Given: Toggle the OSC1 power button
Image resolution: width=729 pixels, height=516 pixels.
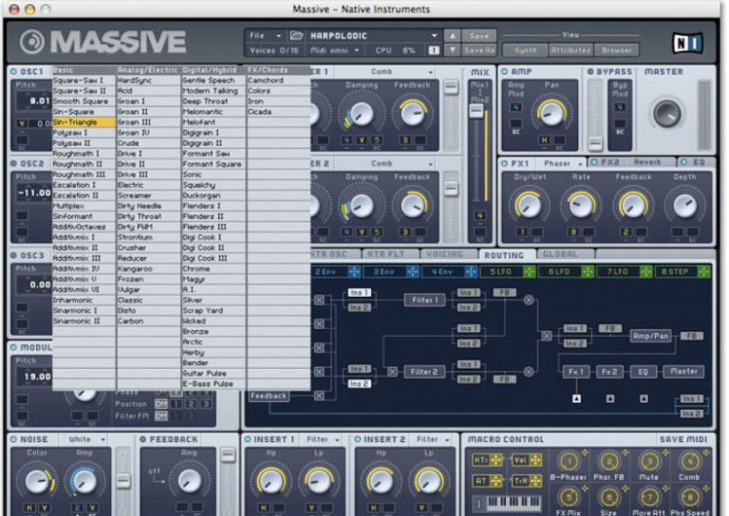Looking at the screenshot, I should pyautogui.click(x=13, y=71).
